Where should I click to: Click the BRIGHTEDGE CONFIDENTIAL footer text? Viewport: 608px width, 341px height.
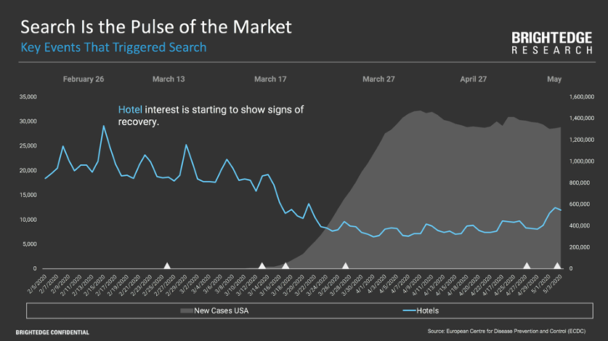51,332
